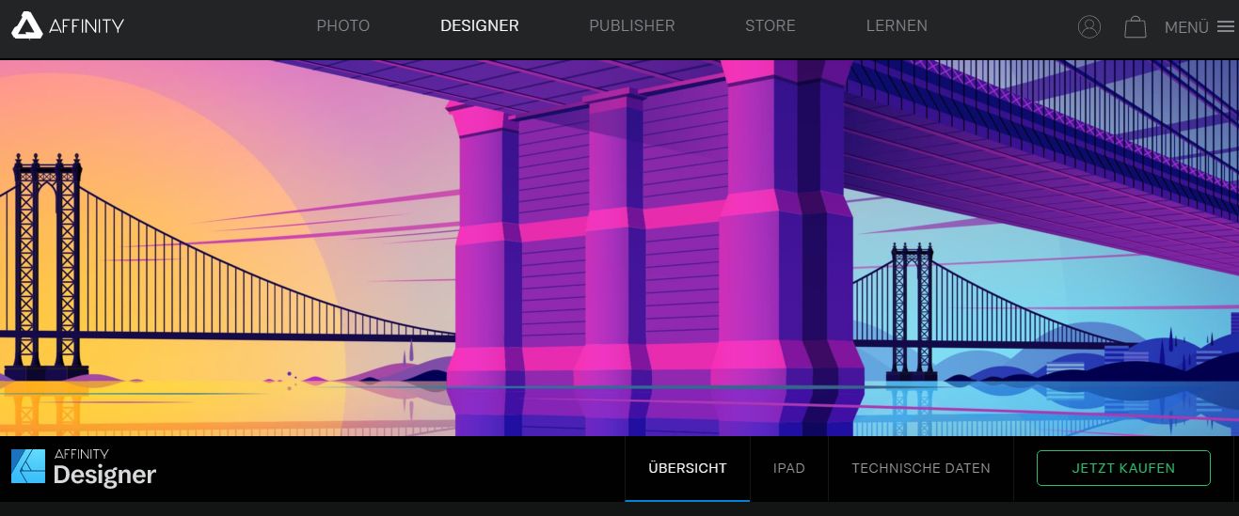1239x516 pixels.
Task: Open the TECHNISCHE DATEN tab
Action: pos(920,468)
